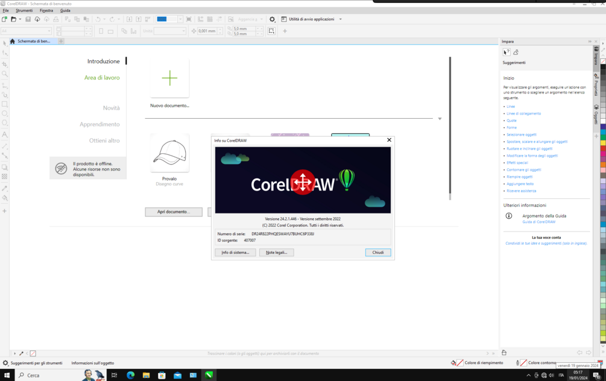Click the cloud download toolbar icon
The height and width of the screenshot is (381, 606).
pyautogui.click(x=37, y=19)
